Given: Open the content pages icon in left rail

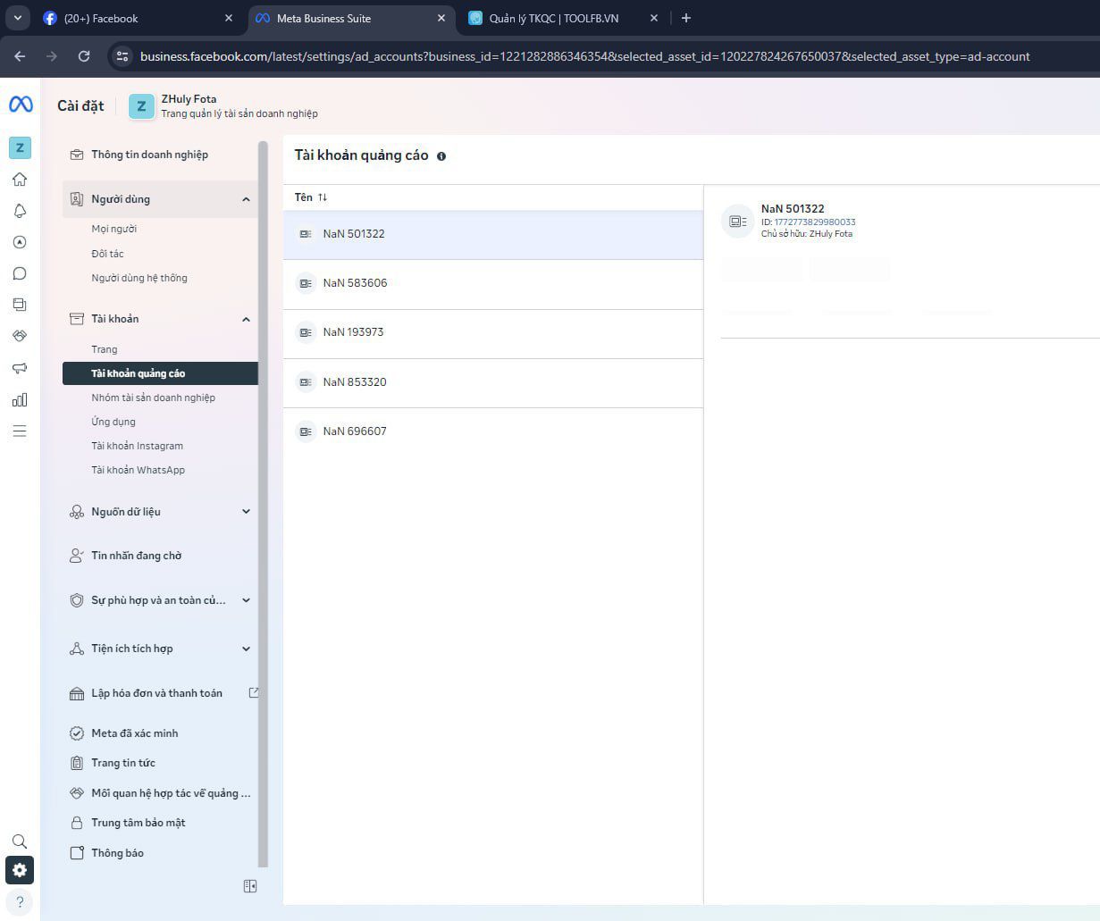Looking at the screenshot, I should click(x=20, y=305).
